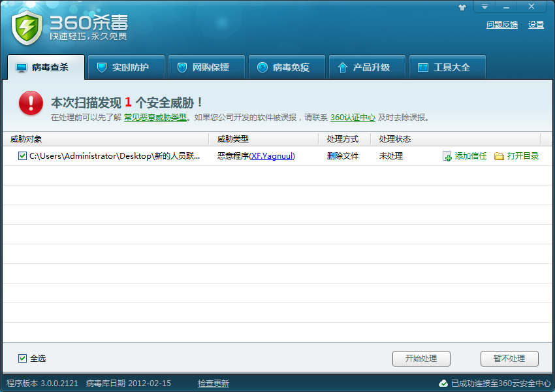Open the skin change shirt icon

462,7
